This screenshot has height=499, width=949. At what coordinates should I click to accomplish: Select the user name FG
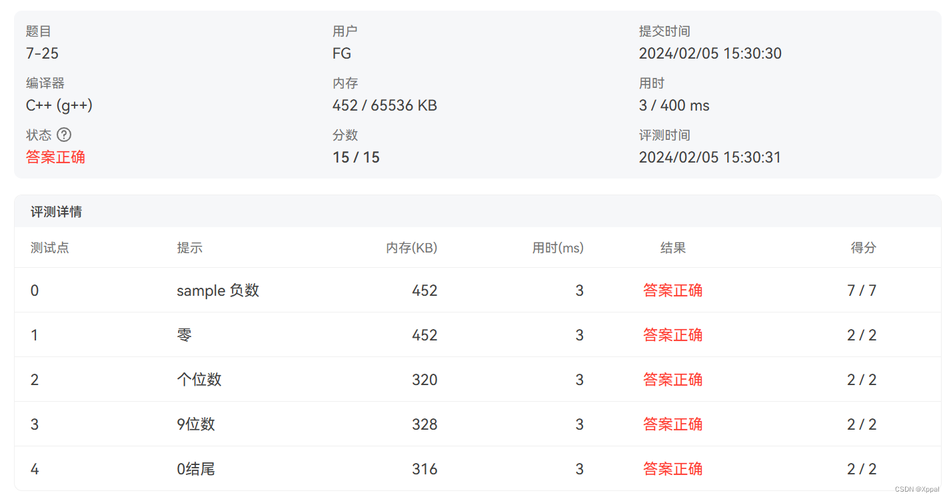[x=342, y=53]
